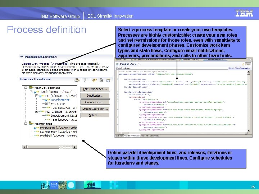Click the document page icon in Process Iterations toolbar
The image size is (259, 194).
tap(101, 80)
